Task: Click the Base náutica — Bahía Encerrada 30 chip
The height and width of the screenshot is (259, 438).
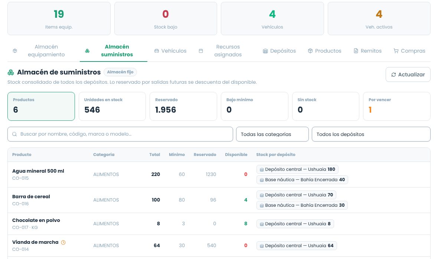Action: [302, 205]
